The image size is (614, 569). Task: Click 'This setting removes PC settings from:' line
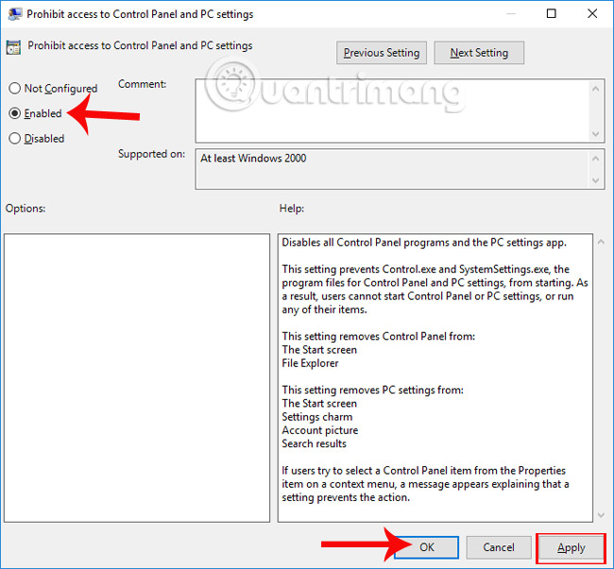[372, 390]
